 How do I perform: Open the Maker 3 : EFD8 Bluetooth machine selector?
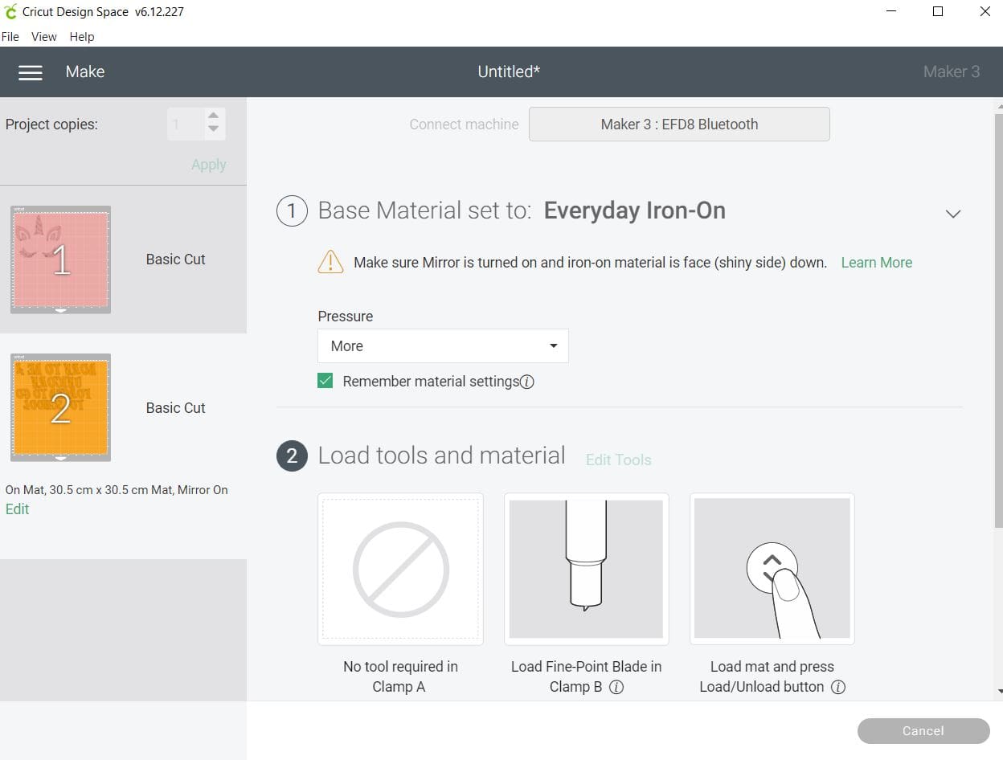click(x=679, y=125)
